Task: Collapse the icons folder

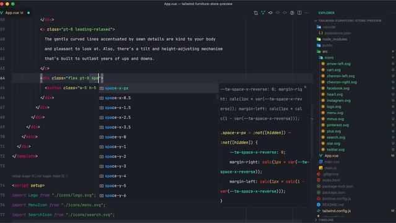Action: point(329,58)
